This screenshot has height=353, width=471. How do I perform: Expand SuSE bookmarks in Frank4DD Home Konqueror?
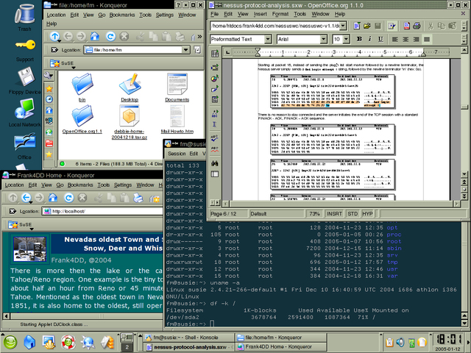(21, 225)
